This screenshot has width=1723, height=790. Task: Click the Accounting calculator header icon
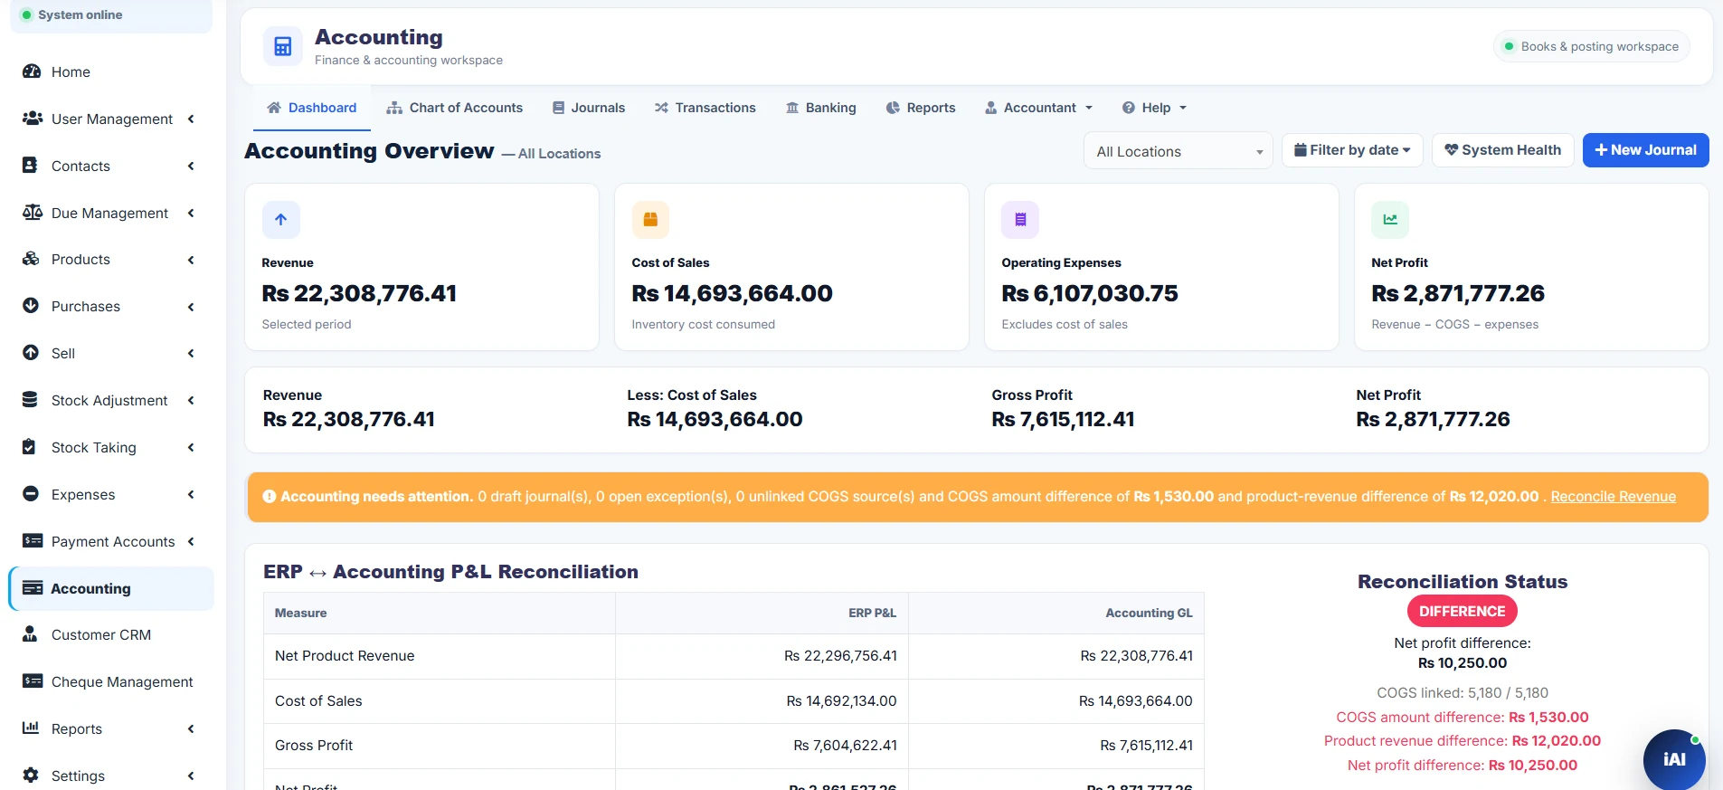point(282,47)
